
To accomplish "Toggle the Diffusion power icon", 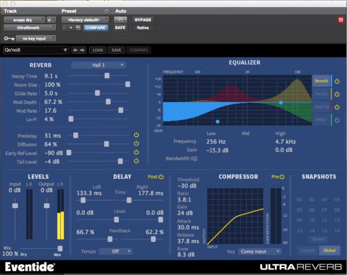I will click(x=136, y=144).
